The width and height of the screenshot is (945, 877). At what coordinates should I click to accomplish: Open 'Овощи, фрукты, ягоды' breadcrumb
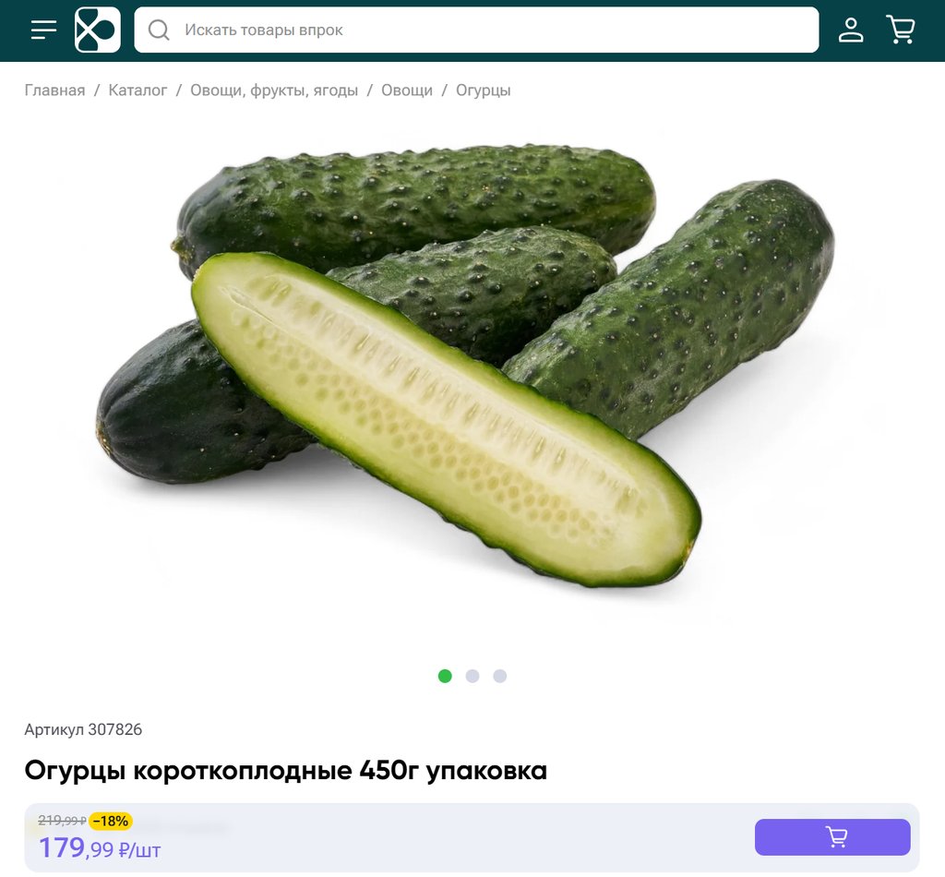tap(274, 90)
